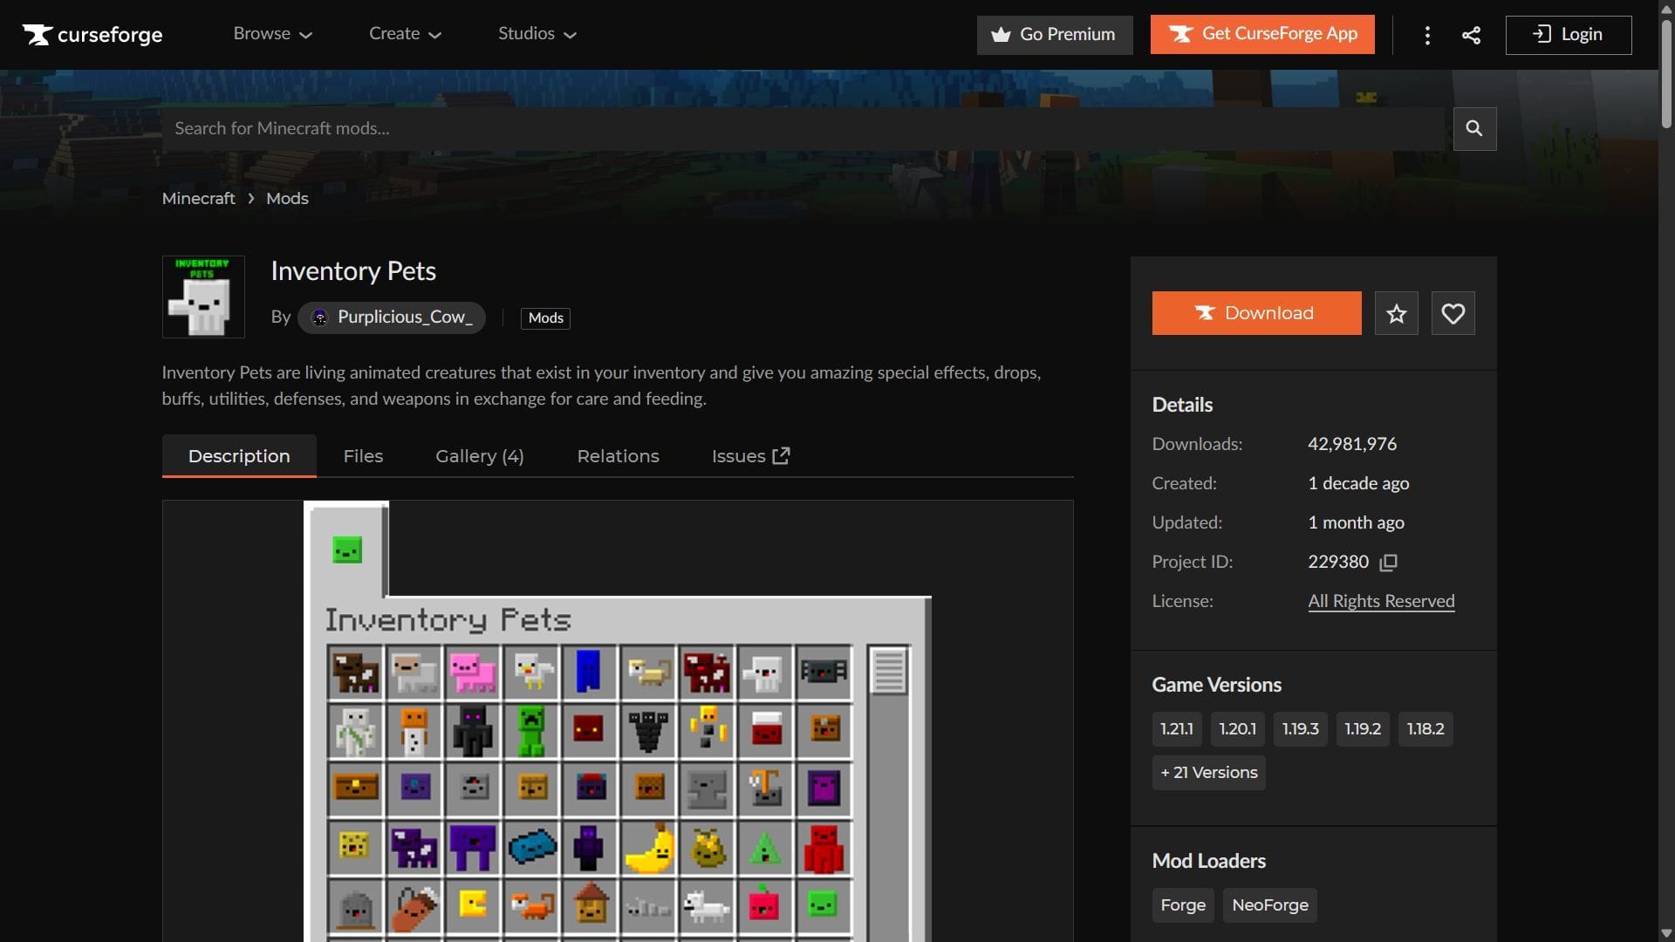Expand the Browse menu
Viewport: 1675px width, 942px height.
[271, 34]
